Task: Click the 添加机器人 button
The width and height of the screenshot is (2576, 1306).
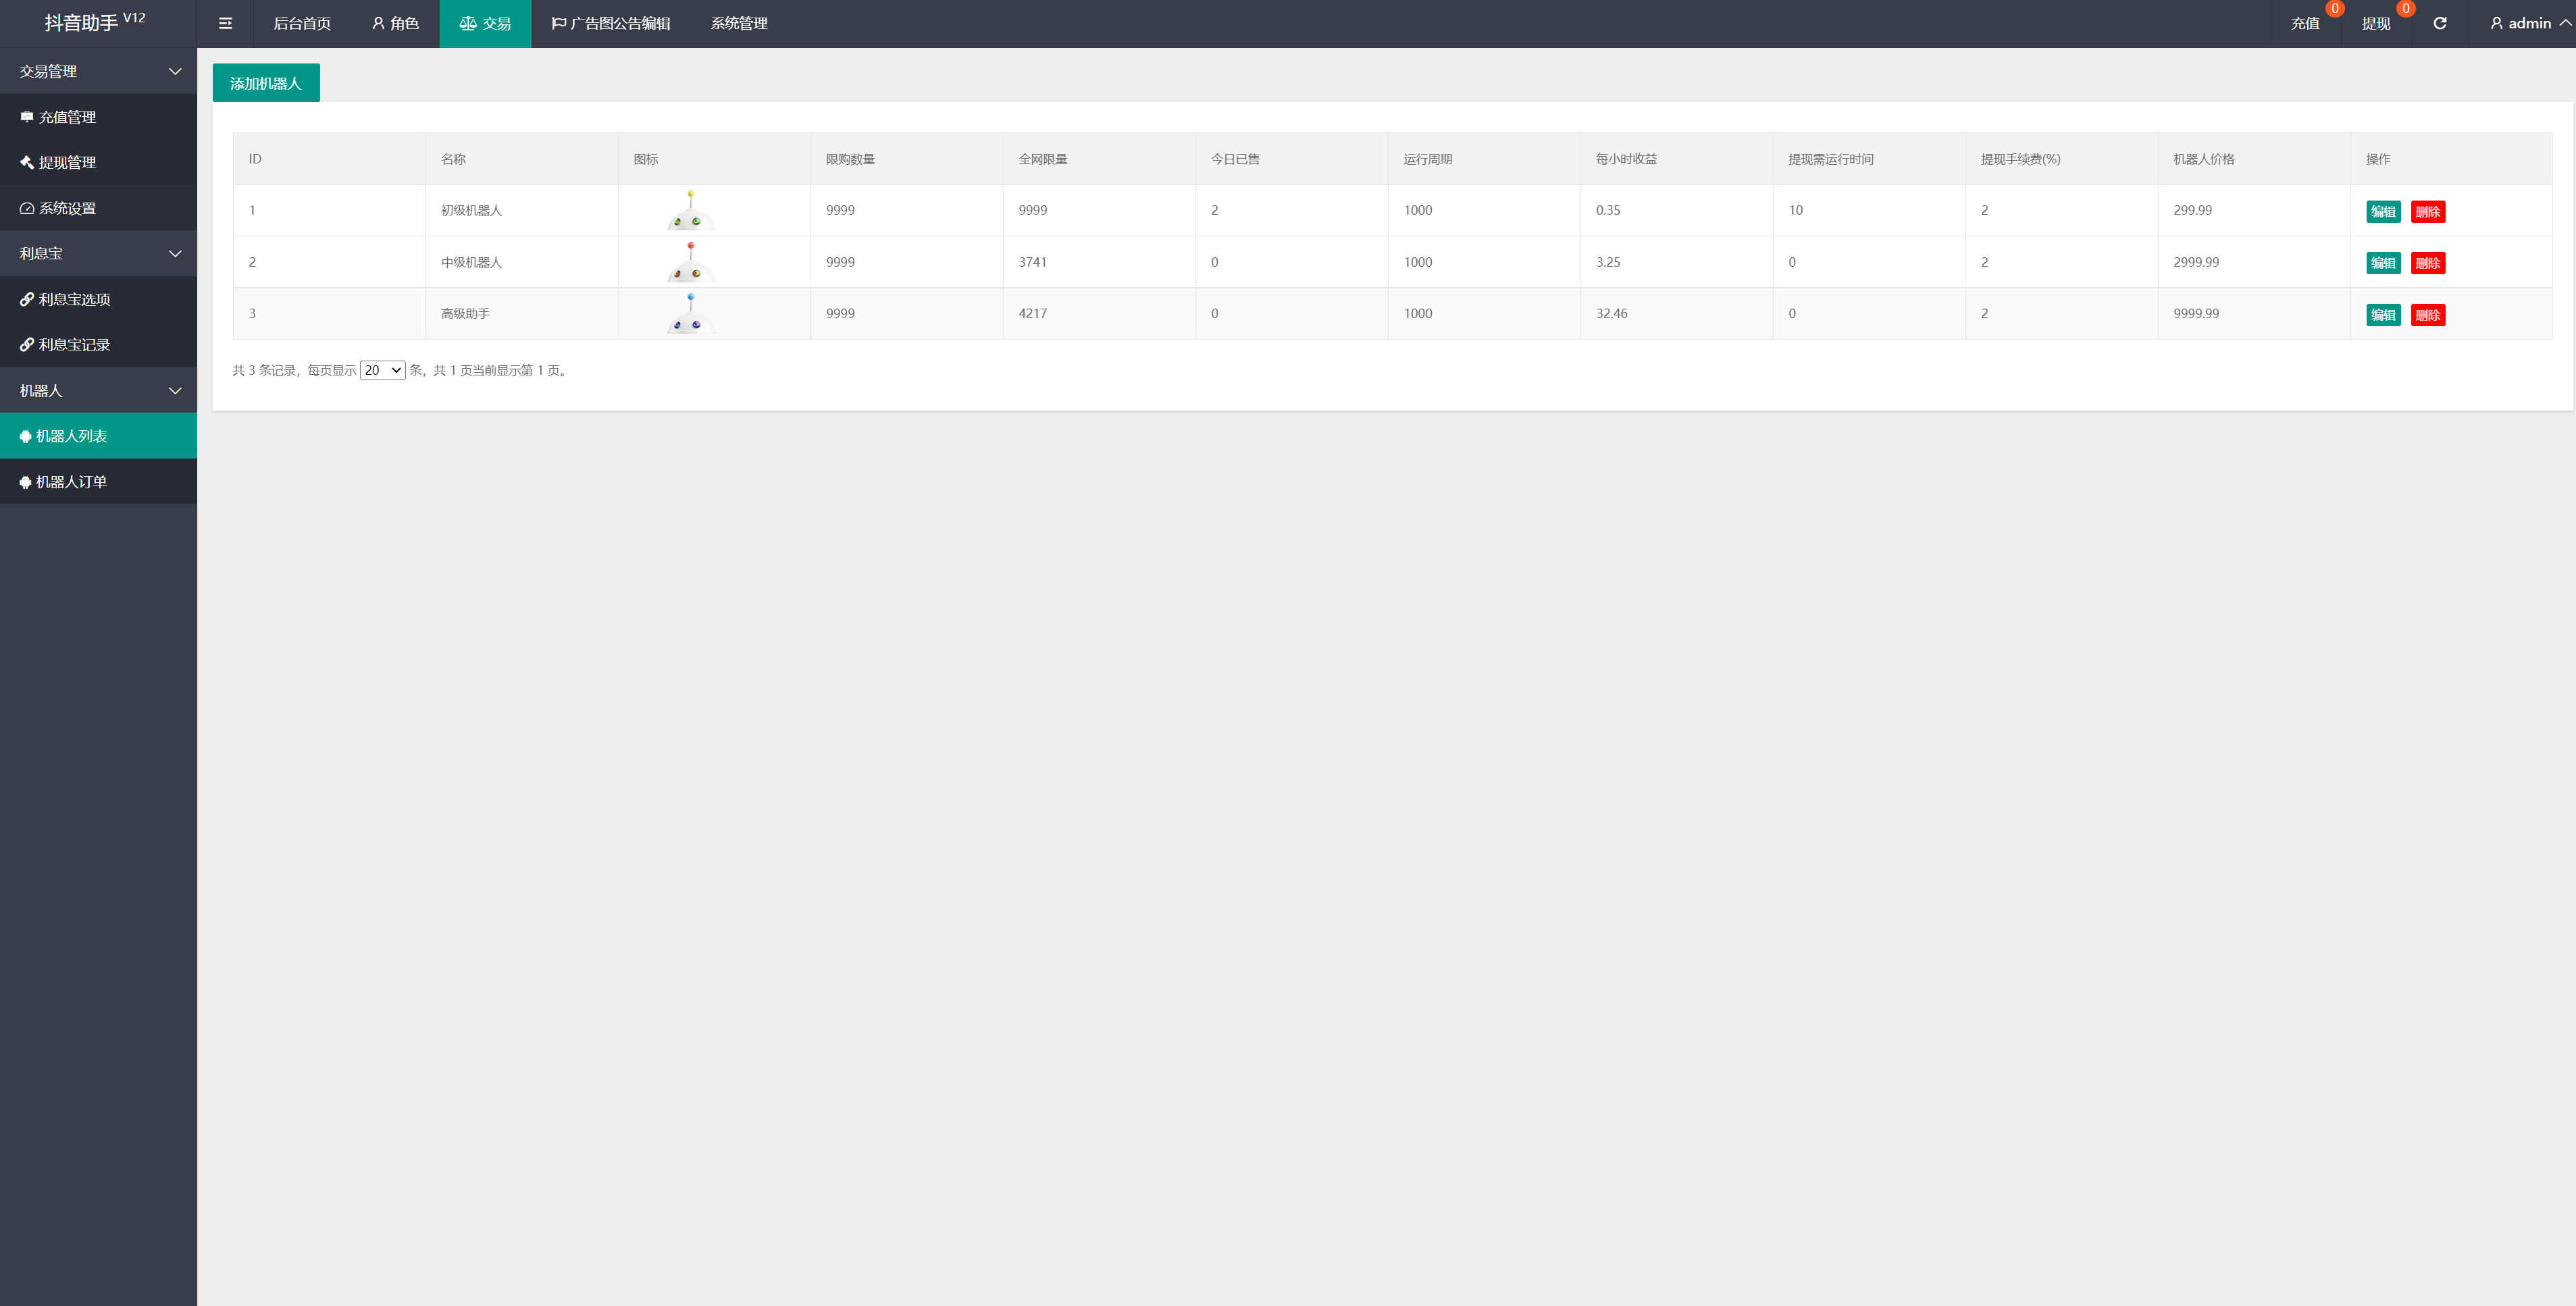Action: coord(266,83)
